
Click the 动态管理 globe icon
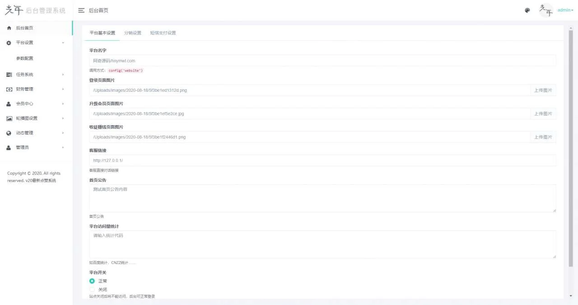[x=9, y=133]
